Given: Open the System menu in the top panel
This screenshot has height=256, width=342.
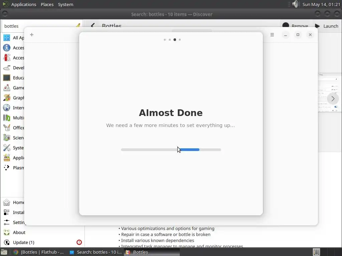Looking at the screenshot, I should pyautogui.click(x=65, y=4).
